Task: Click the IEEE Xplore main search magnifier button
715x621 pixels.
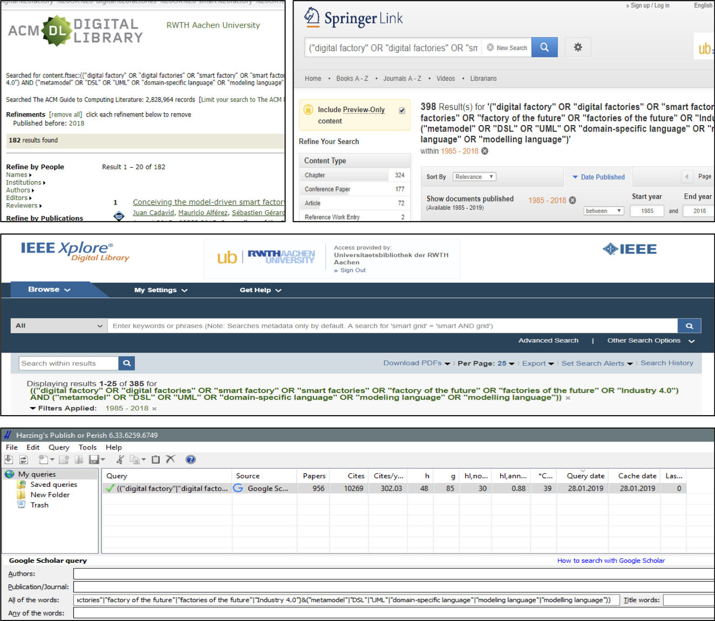Action: 689,326
